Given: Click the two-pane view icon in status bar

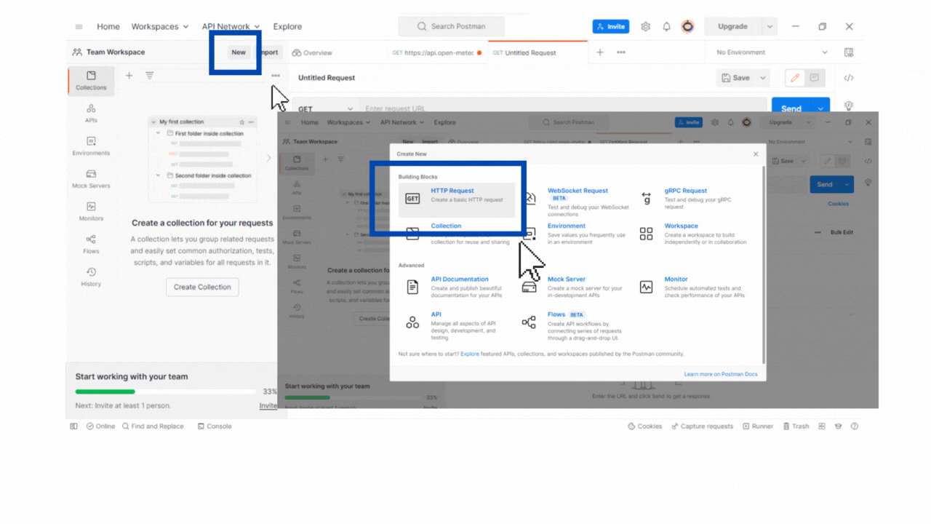Looking at the screenshot, I should [822, 426].
